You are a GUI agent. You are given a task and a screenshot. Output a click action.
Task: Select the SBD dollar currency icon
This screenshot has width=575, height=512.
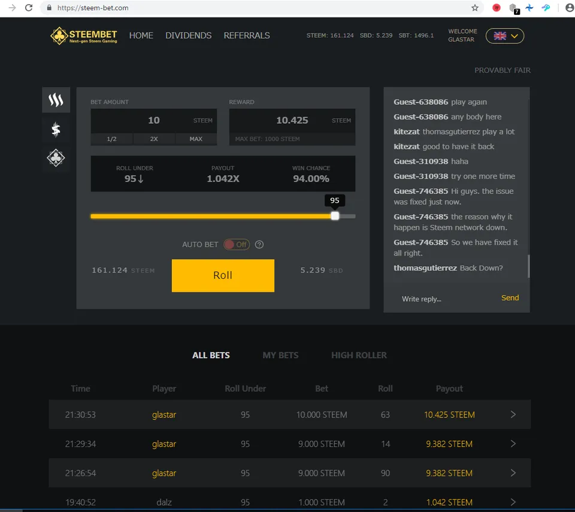(56, 129)
